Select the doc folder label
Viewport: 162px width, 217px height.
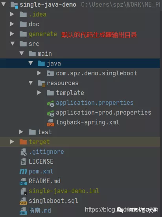pos(34,24)
